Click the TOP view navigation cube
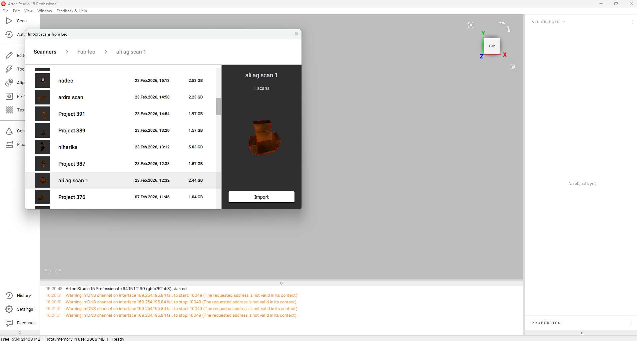This screenshot has height=341, width=637. [x=491, y=46]
